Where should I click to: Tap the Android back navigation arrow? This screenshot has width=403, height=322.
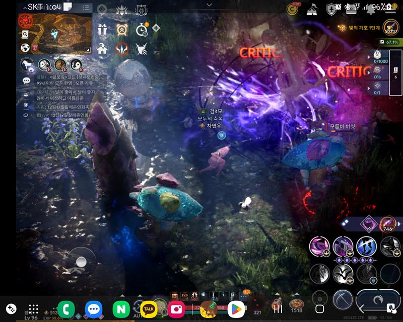(361, 309)
